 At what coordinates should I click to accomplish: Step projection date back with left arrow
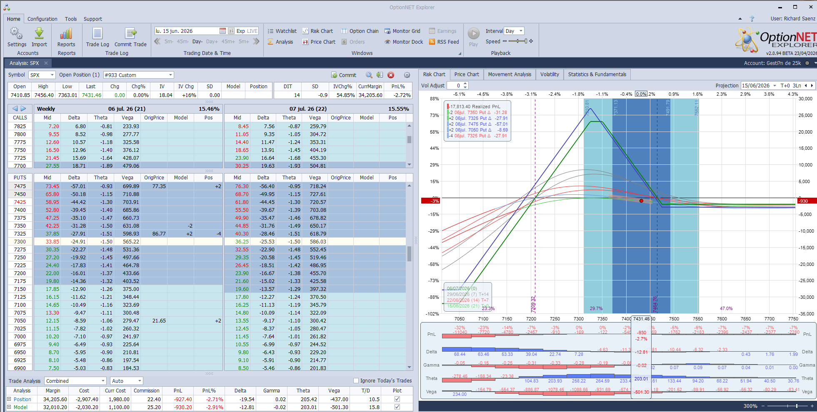[x=806, y=85]
